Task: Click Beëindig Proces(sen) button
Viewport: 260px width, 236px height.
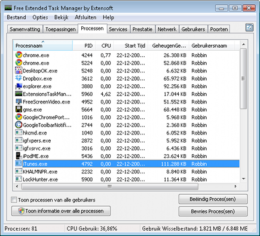Action: 213,199
